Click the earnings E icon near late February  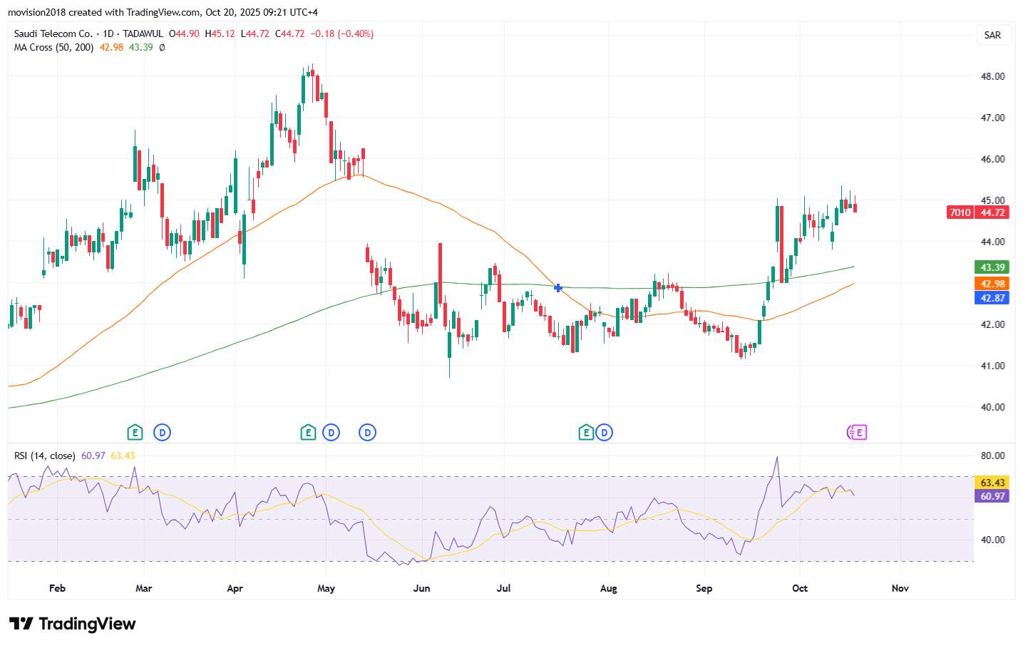135,433
